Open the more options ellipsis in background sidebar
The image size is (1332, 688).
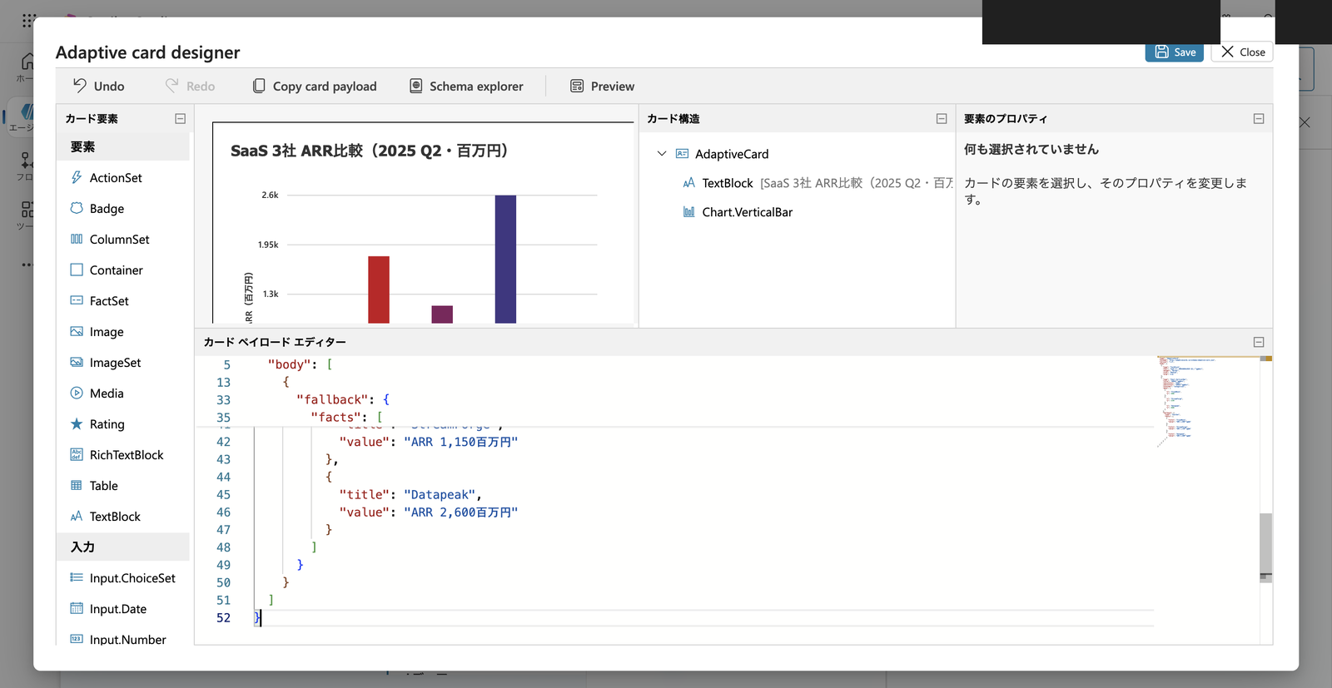pyautogui.click(x=27, y=265)
